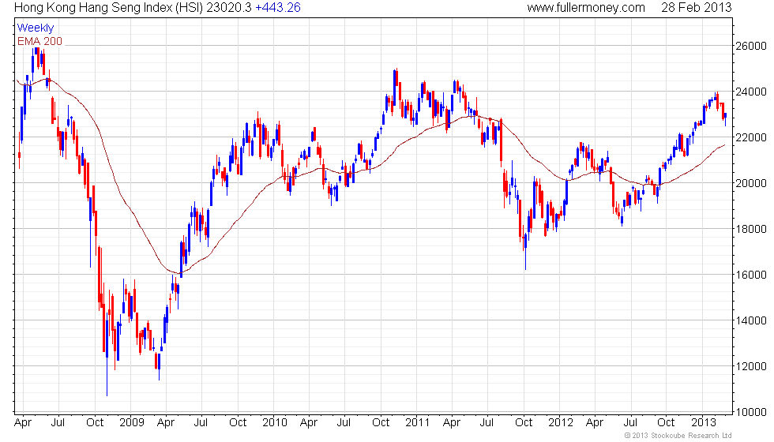
Task: Click the 12000 price axis label
Action: [x=751, y=366]
